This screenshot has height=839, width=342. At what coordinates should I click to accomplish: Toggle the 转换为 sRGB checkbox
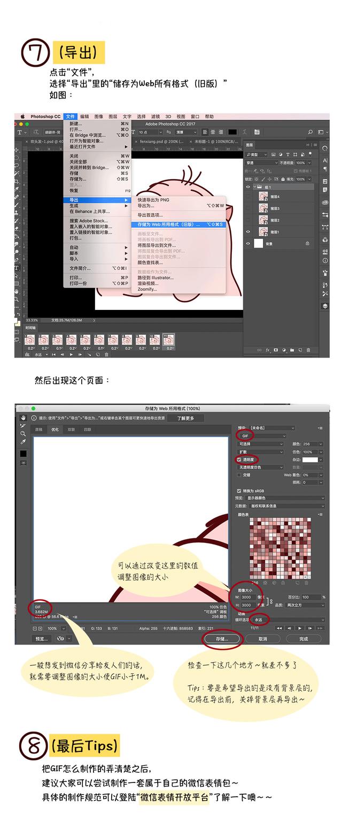(239, 491)
